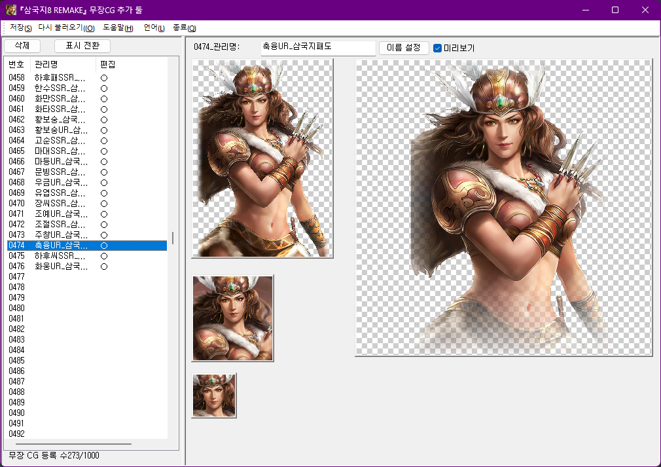The height and width of the screenshot is (467, 661).
Task: Click the 종료(Q) menu item
Action: point(184,28)
